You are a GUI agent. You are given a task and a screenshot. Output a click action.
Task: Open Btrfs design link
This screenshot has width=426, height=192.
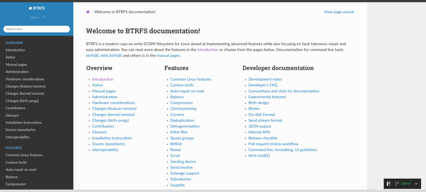[x=258, y=103]
